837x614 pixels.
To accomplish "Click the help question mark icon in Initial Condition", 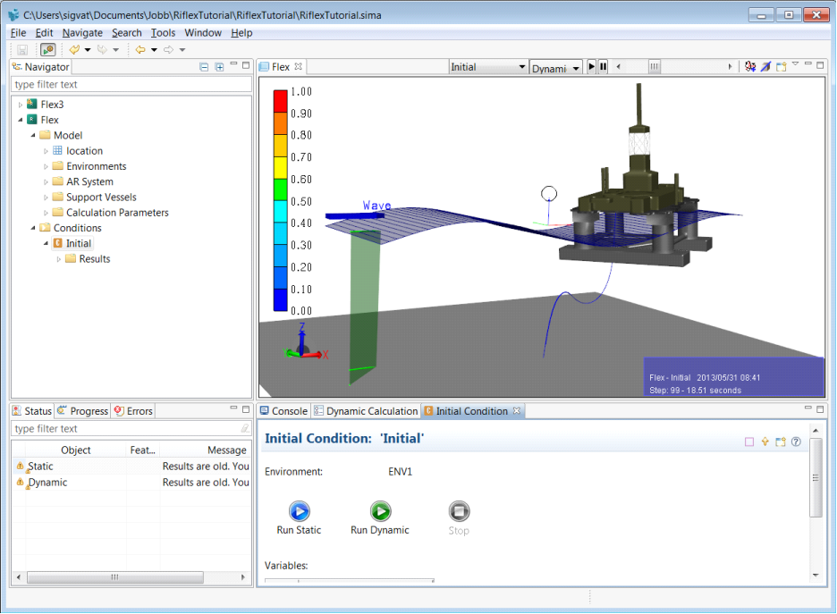I will coord(796,442).
